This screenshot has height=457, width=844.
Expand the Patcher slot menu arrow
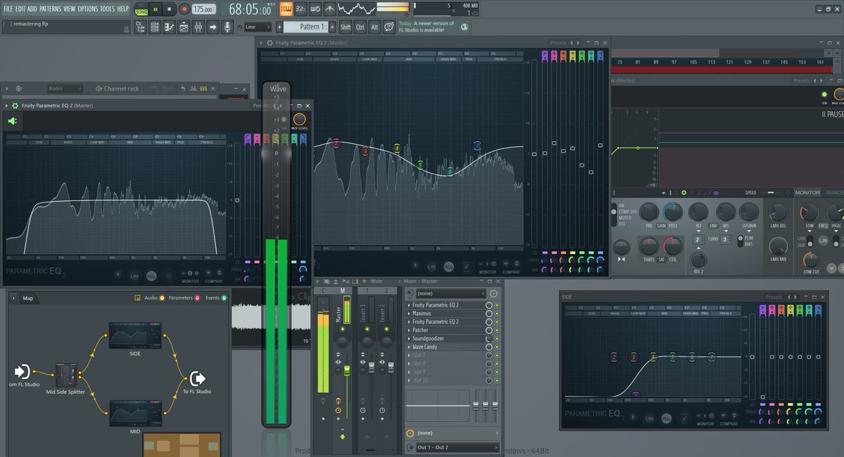pyautogui.click(x=409, y=330)
